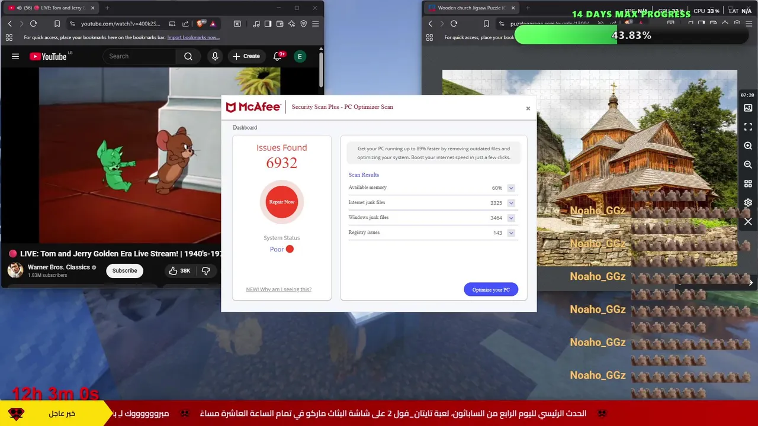Click Optimize your PC button
758x426 pixels.
[x=491, y=290]
